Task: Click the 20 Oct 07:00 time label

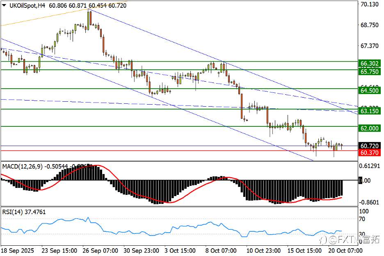Action: (x=345, y=251)
